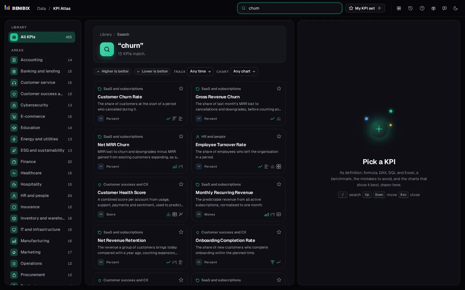Star the Customer Health Score card

[x=181, y=184]
